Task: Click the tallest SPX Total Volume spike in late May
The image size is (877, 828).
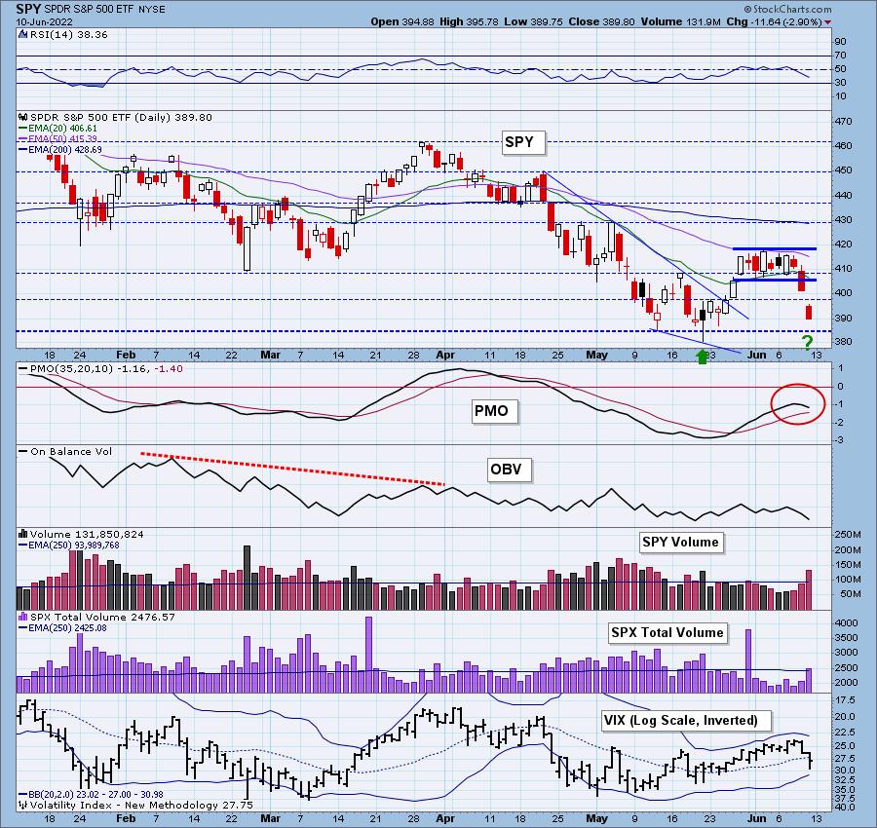Action: click(x=748, y=660)
